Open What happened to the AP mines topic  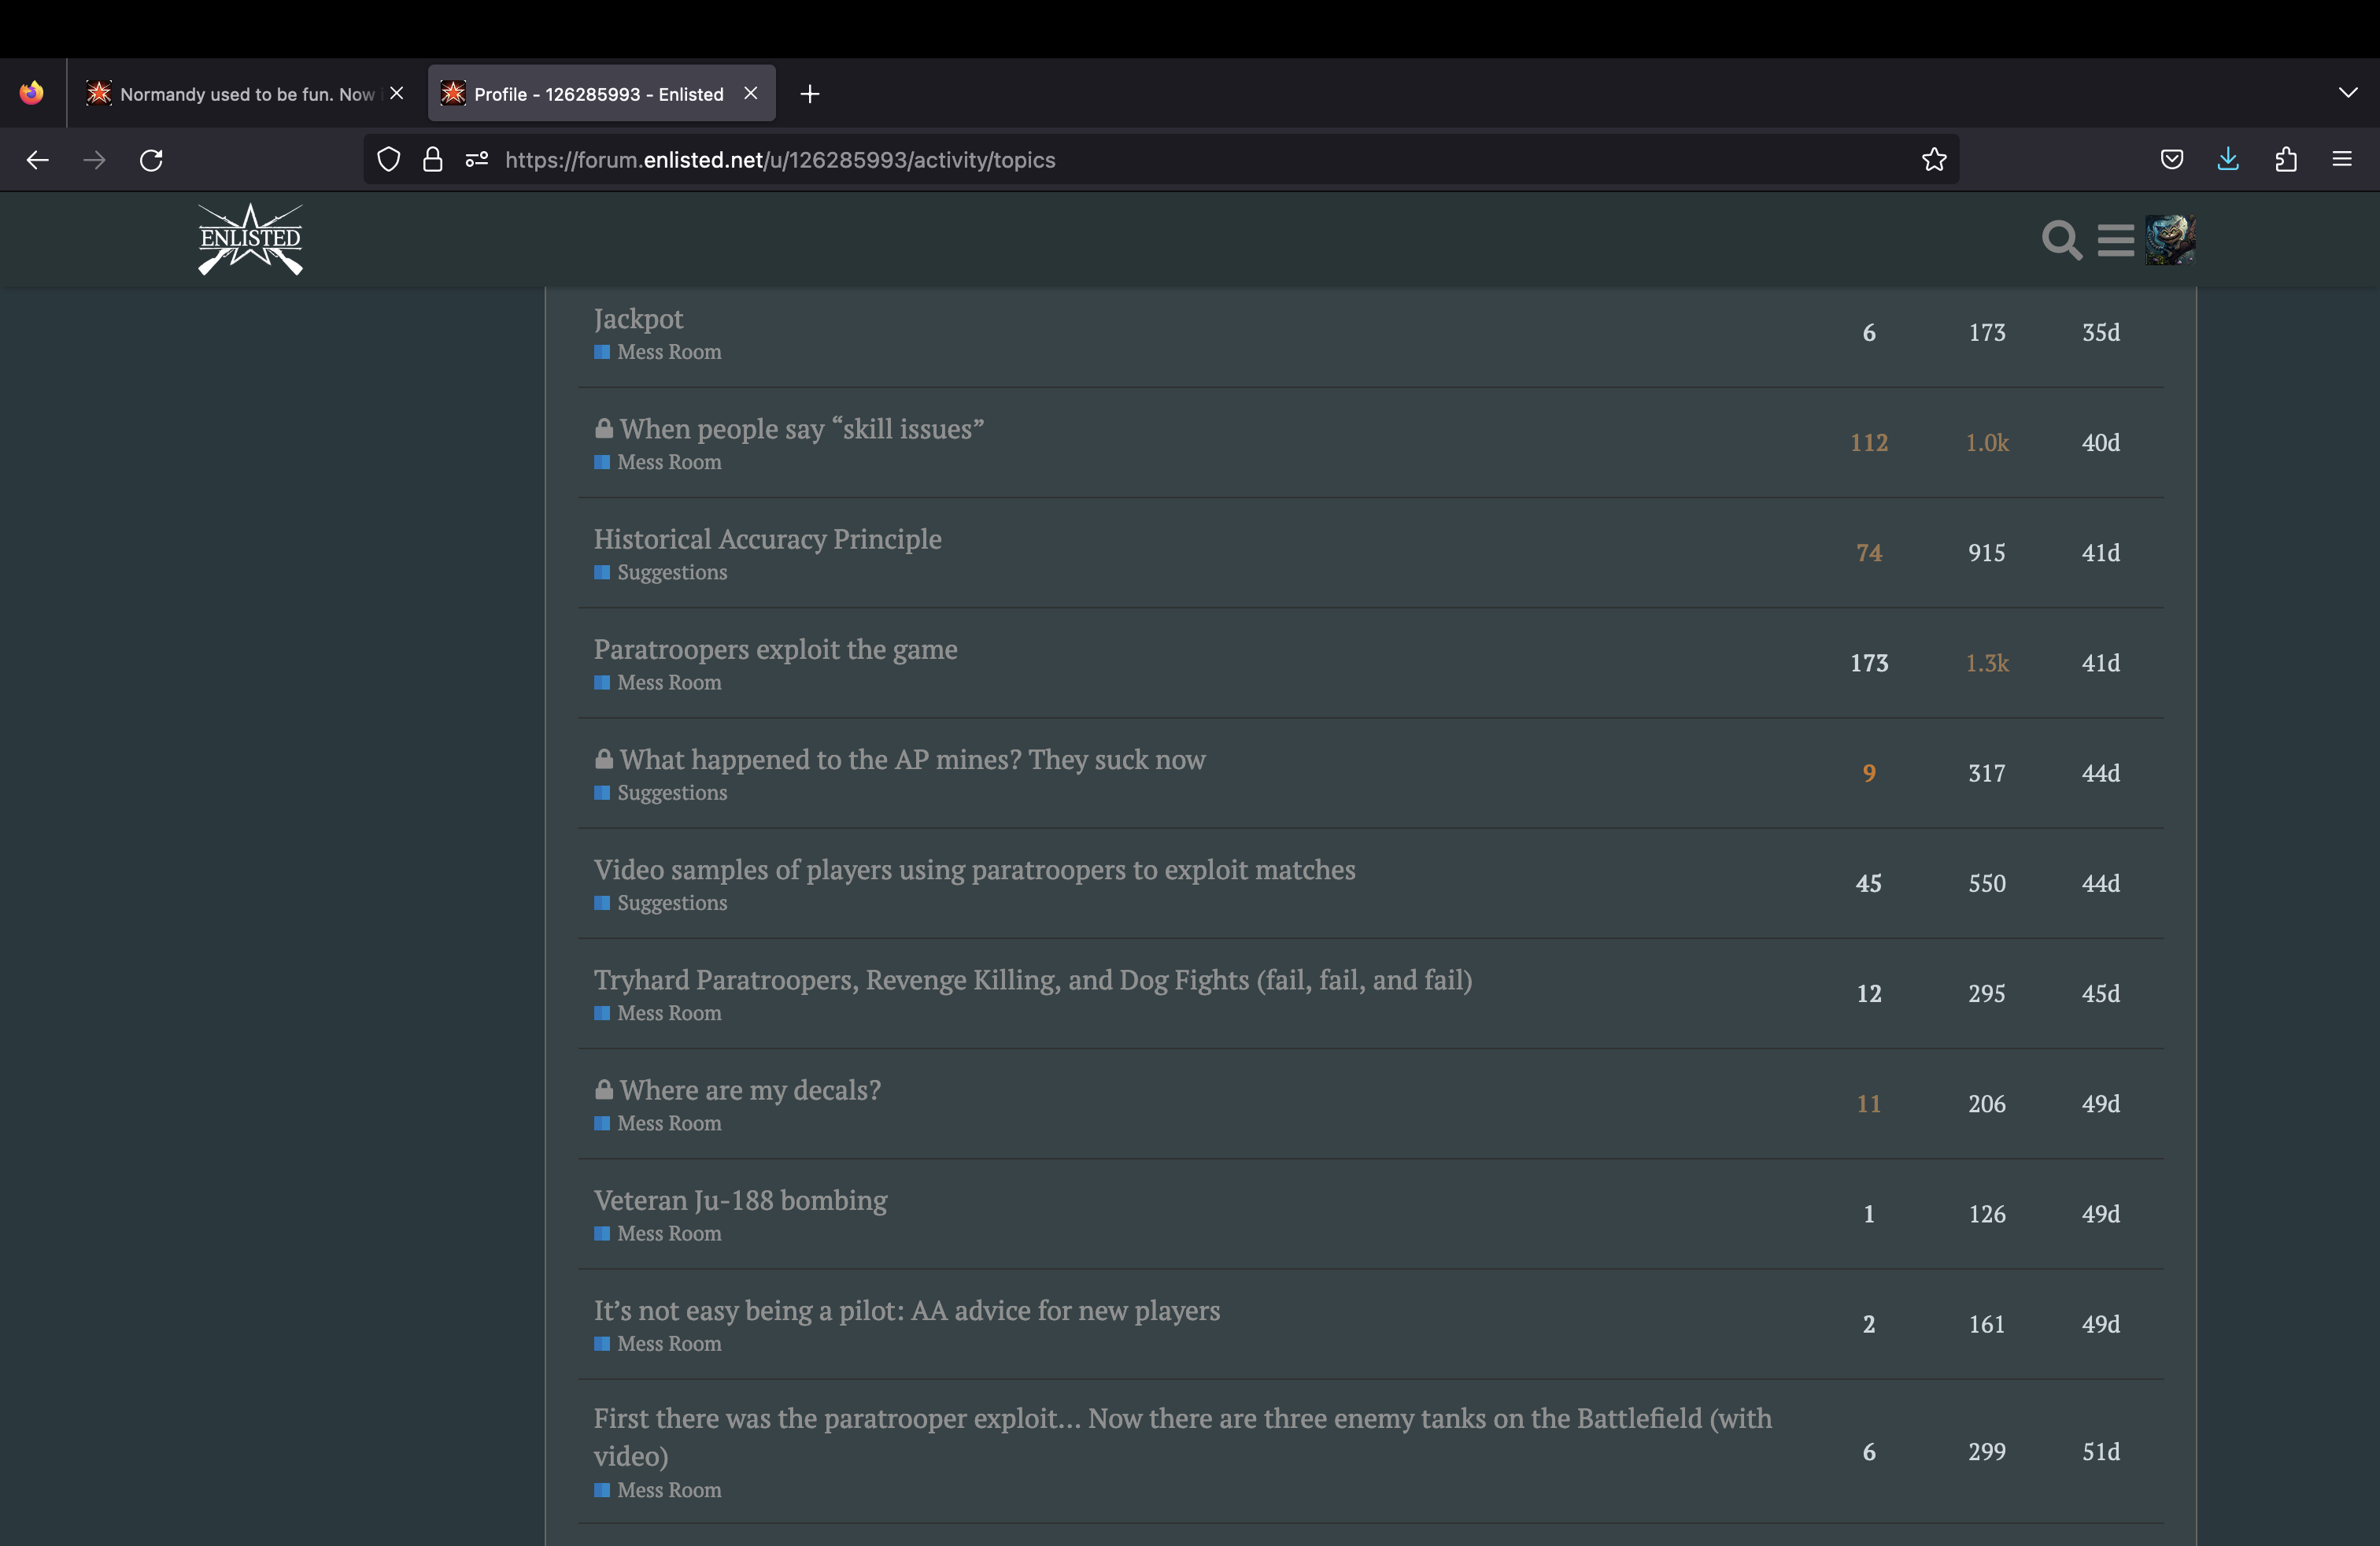click(x=913, y=759)
